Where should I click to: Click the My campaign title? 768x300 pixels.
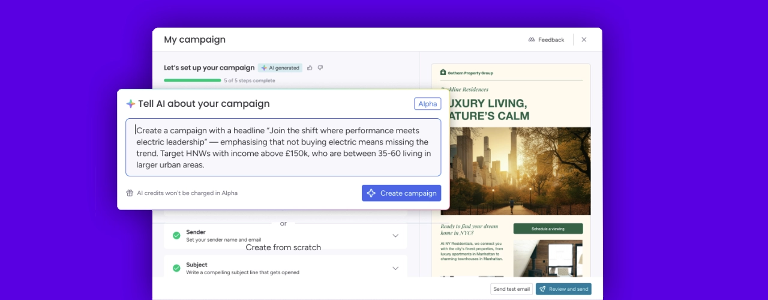click(x=195, y=40)
